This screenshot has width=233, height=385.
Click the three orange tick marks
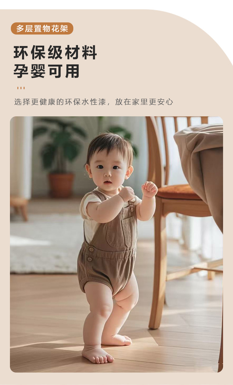pos(21,88)
